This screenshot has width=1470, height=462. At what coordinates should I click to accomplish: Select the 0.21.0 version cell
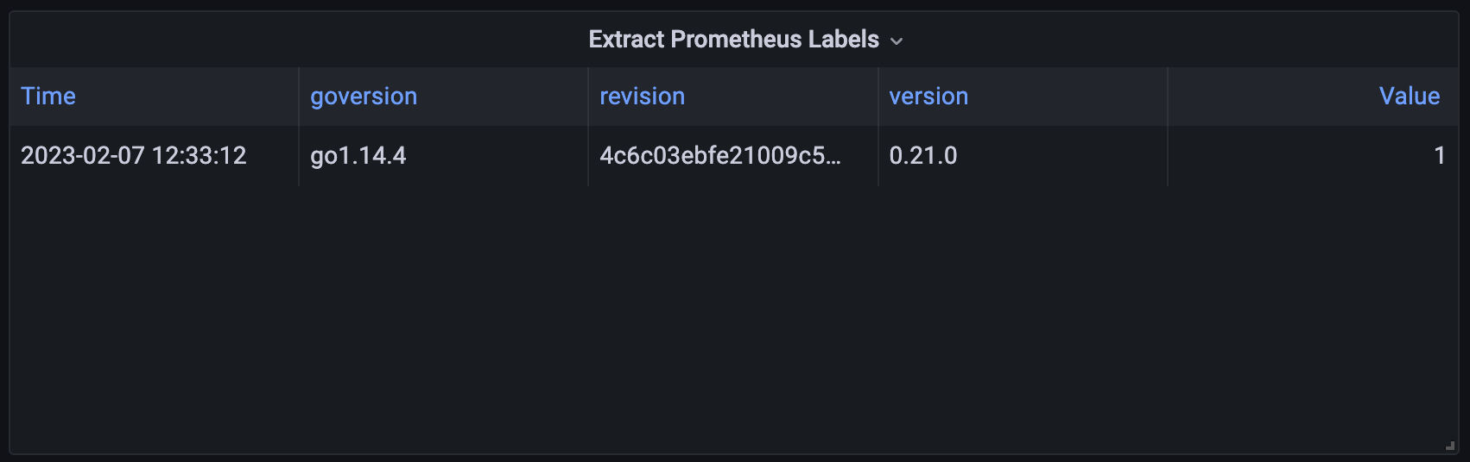[x=1023, y=156]
